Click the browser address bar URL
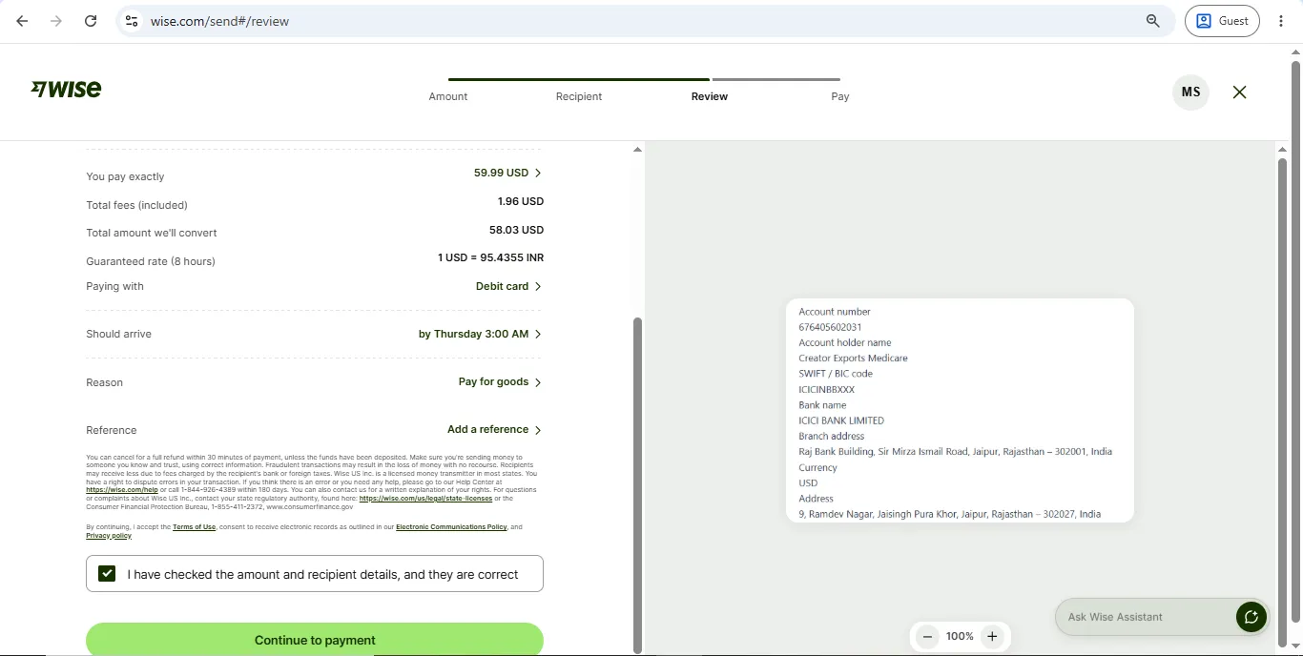The width and height of the screenshot is (1303, 656). (x=219, y=21)
